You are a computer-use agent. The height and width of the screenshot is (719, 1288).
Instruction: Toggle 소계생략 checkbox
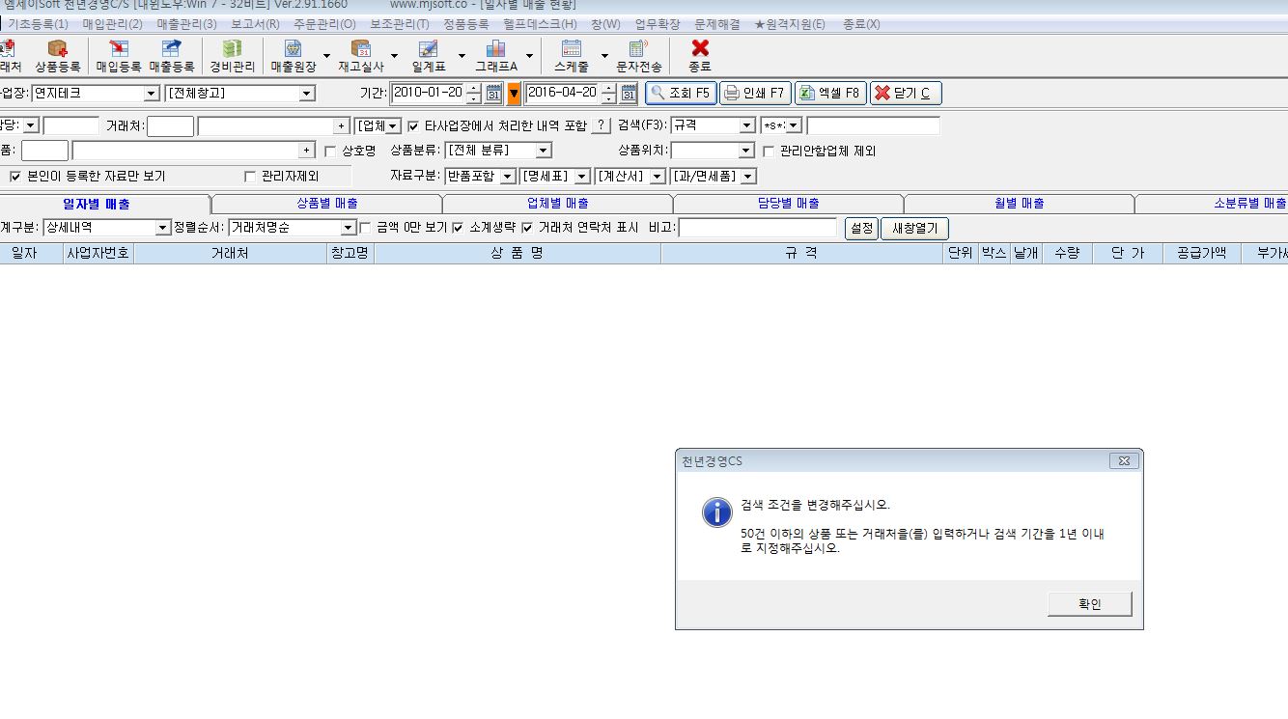(458, 228)
